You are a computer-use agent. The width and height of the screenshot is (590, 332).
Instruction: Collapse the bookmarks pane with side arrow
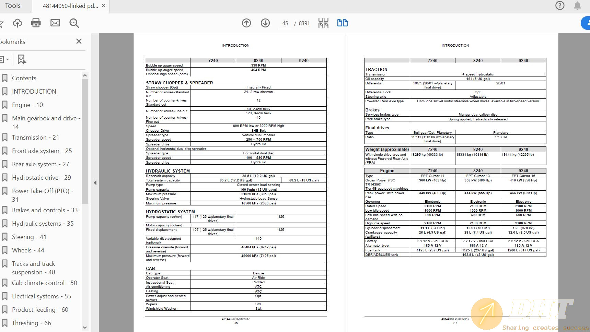(x=95, y=183)
